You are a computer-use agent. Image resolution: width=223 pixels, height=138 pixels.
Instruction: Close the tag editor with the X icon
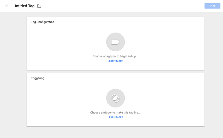pos(6,6)
